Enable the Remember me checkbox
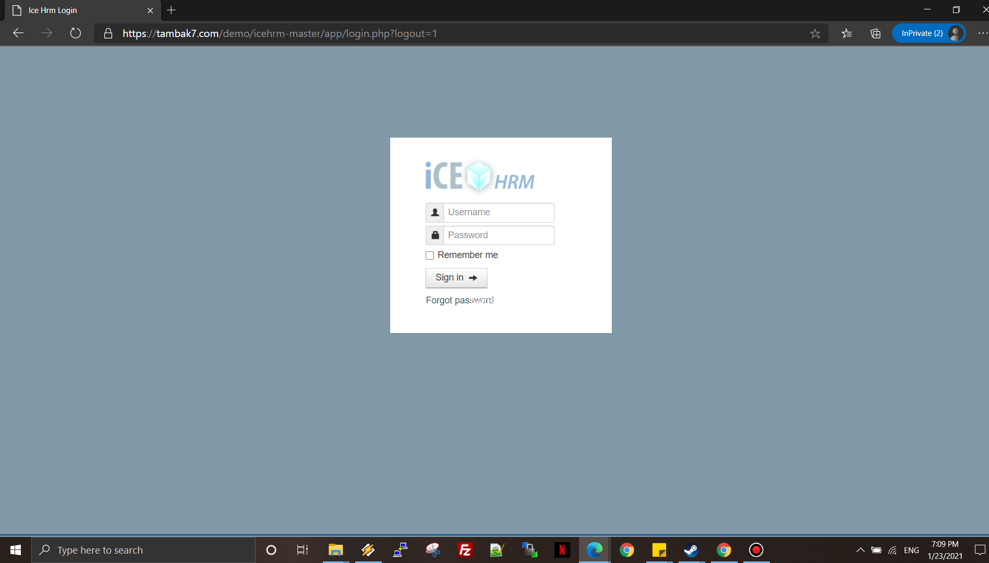Screen dimensions: 989x563 click(430, 255)
